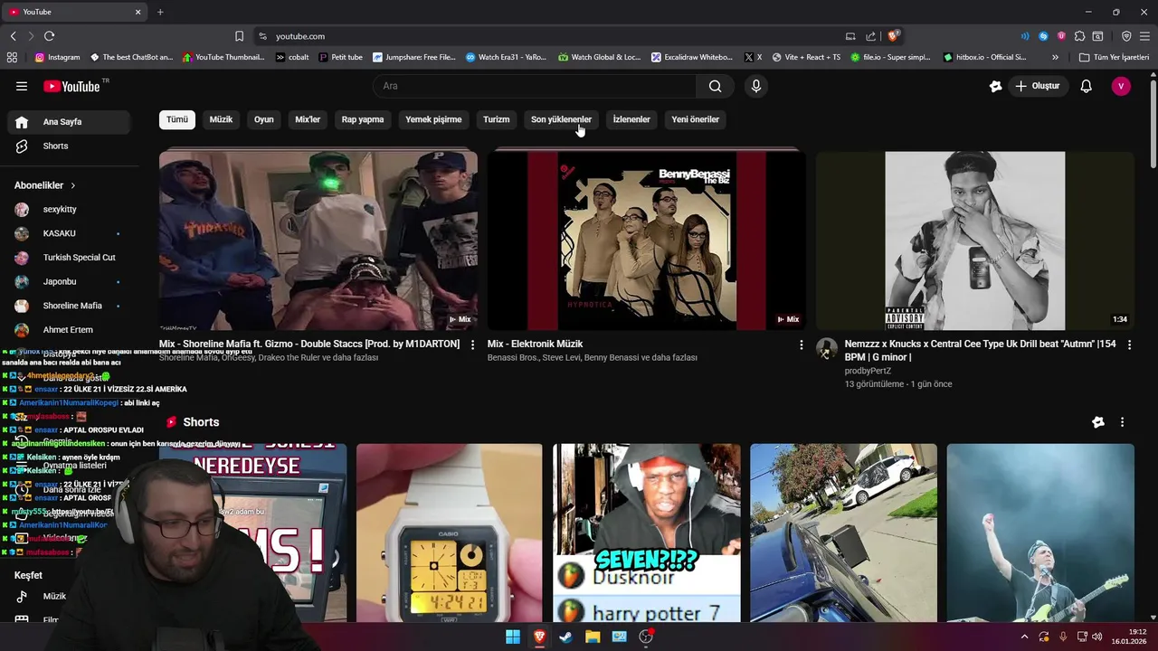The height and width of the screenshot is (651, 1158).
Task: Click the Oluştur create button
Action: point(1037,86)
